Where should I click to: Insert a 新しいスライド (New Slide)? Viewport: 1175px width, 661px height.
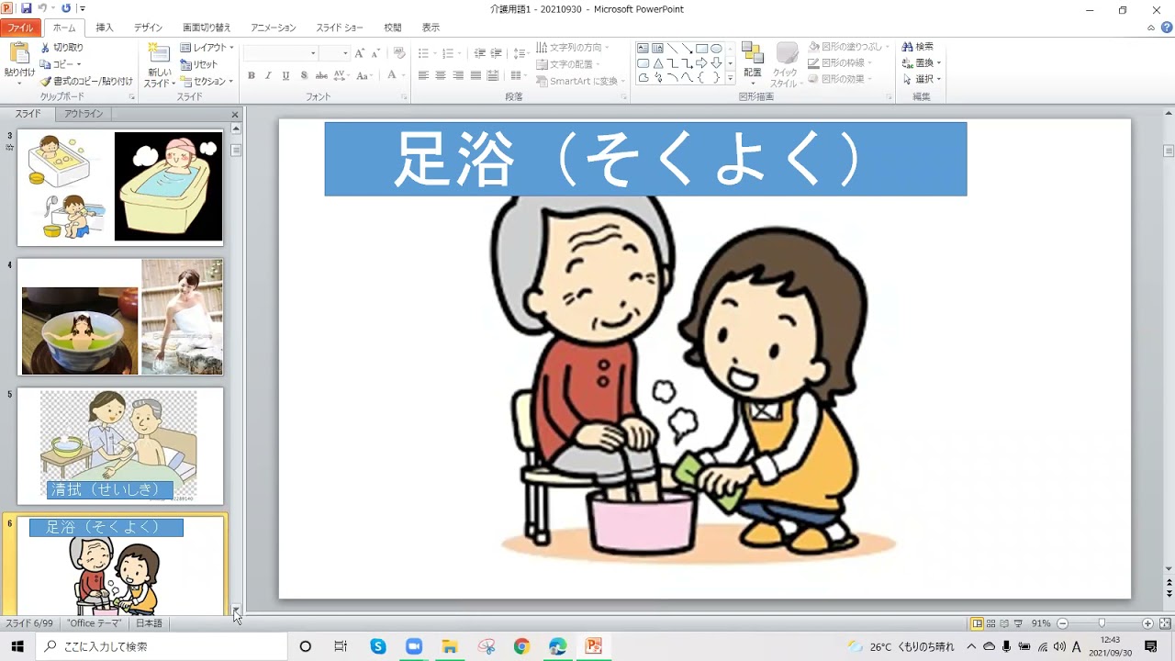pos(158,64)
